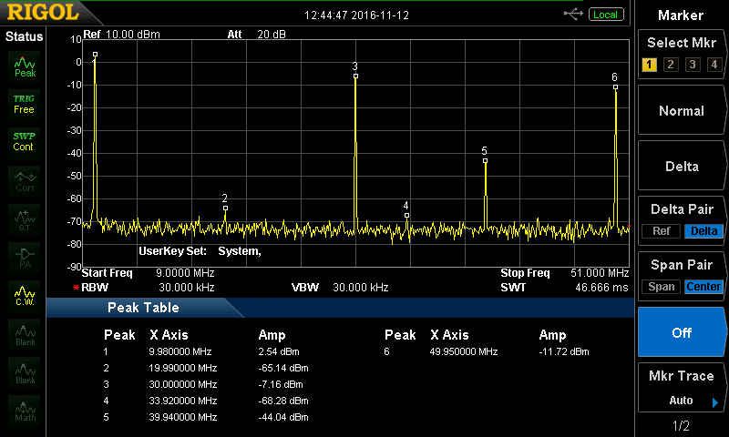Click the C.W. trace status icon
This screenshot has width=729, height=437.
[25, 294]
